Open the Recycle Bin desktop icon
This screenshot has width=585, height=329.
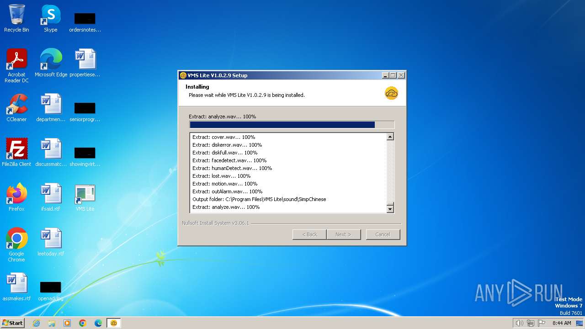16,19
